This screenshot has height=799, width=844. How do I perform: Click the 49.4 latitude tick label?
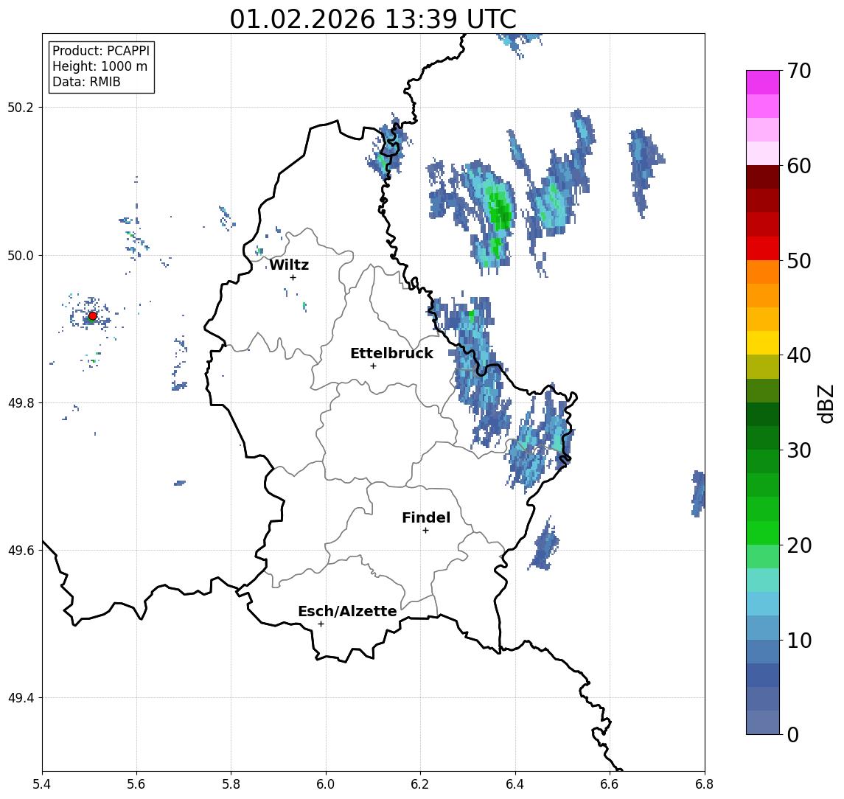(21, 698)
